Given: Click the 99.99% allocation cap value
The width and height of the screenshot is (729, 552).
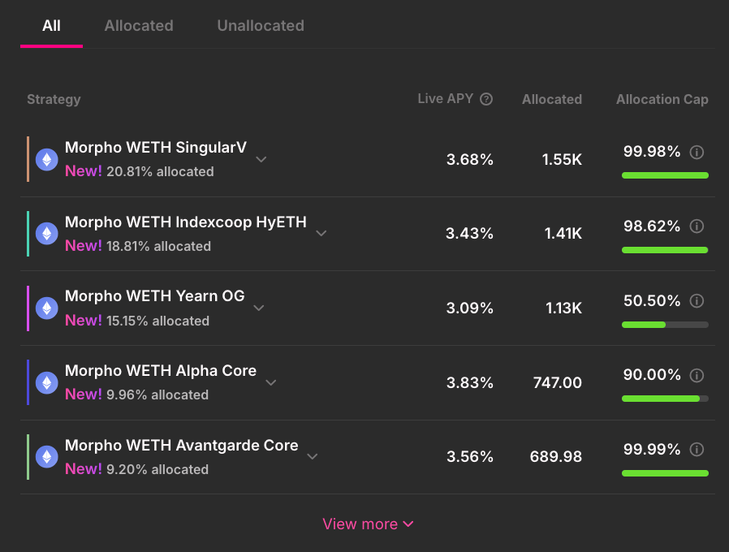Looking at the screenshot, I should click(651, 449).
